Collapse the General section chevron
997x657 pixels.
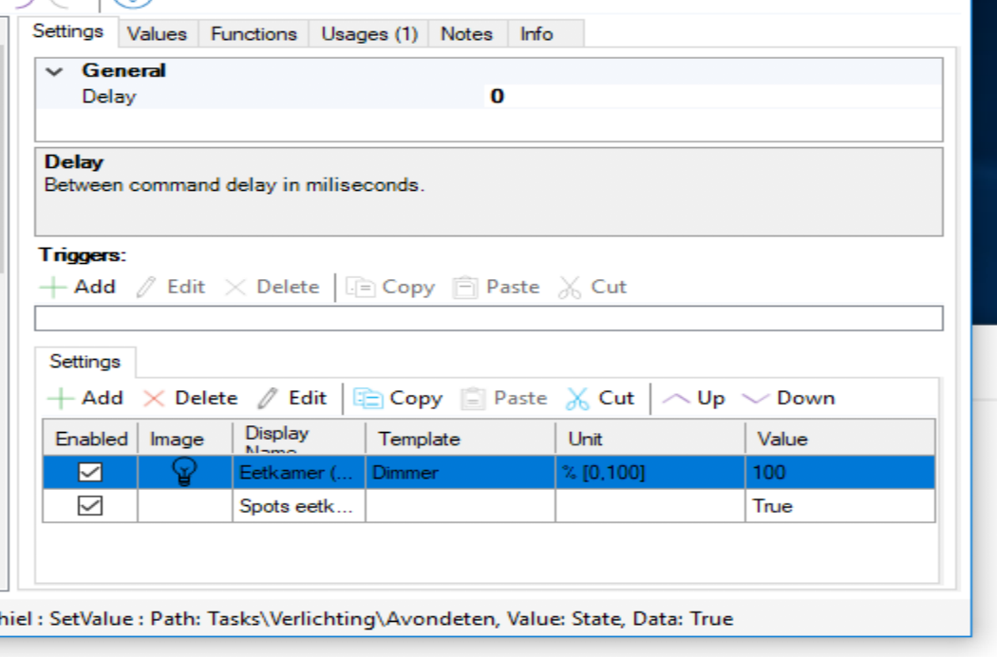tap(54, 71)
